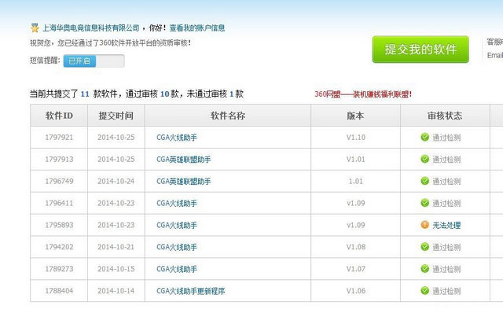Viewport: 503px width, 335px height.
Task: Select software ID cell 1796411
Action: 59,203
